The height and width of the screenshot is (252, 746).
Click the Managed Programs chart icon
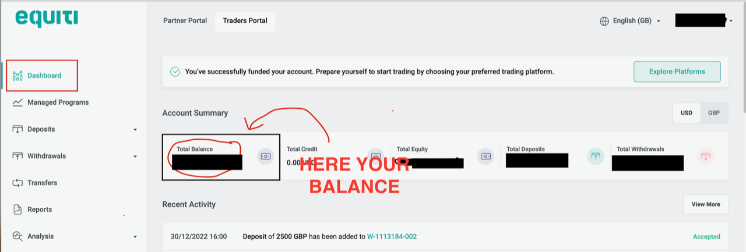(17, 102)
